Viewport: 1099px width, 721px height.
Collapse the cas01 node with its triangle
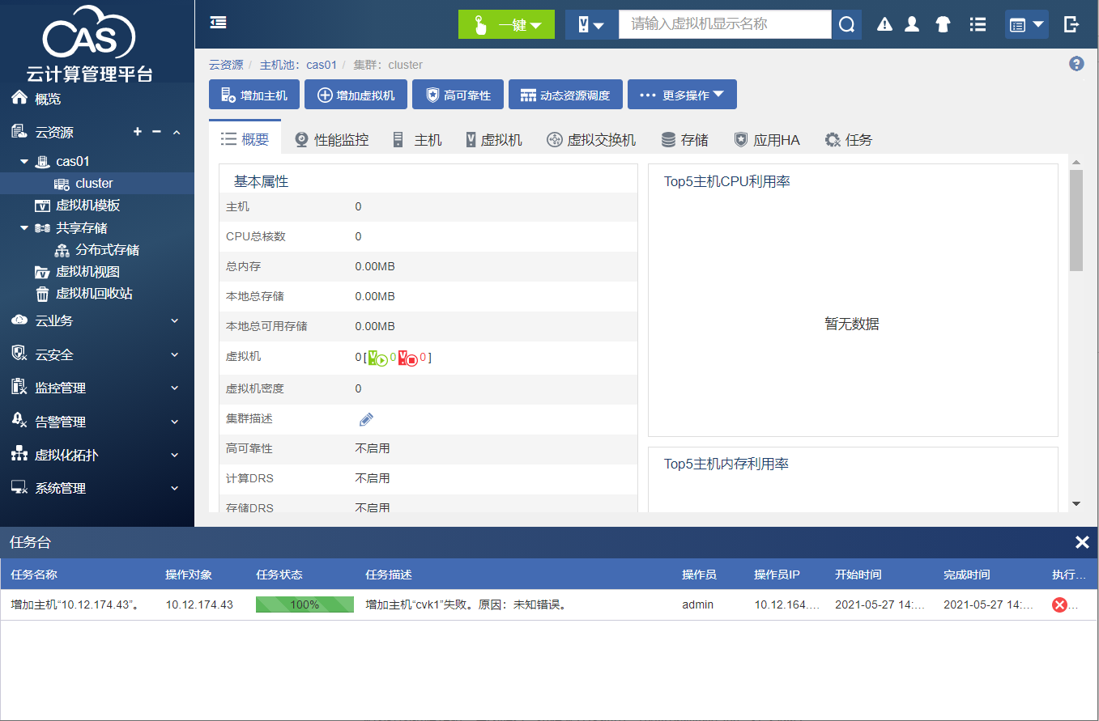pyautogui.click(x=24, y=162)
